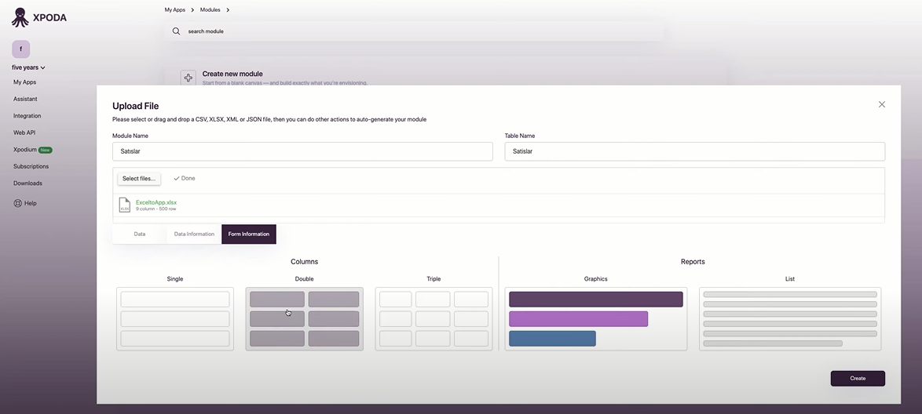922x414 pixels.
Task: Switch to the Data tab
Action: click(139, 234)
